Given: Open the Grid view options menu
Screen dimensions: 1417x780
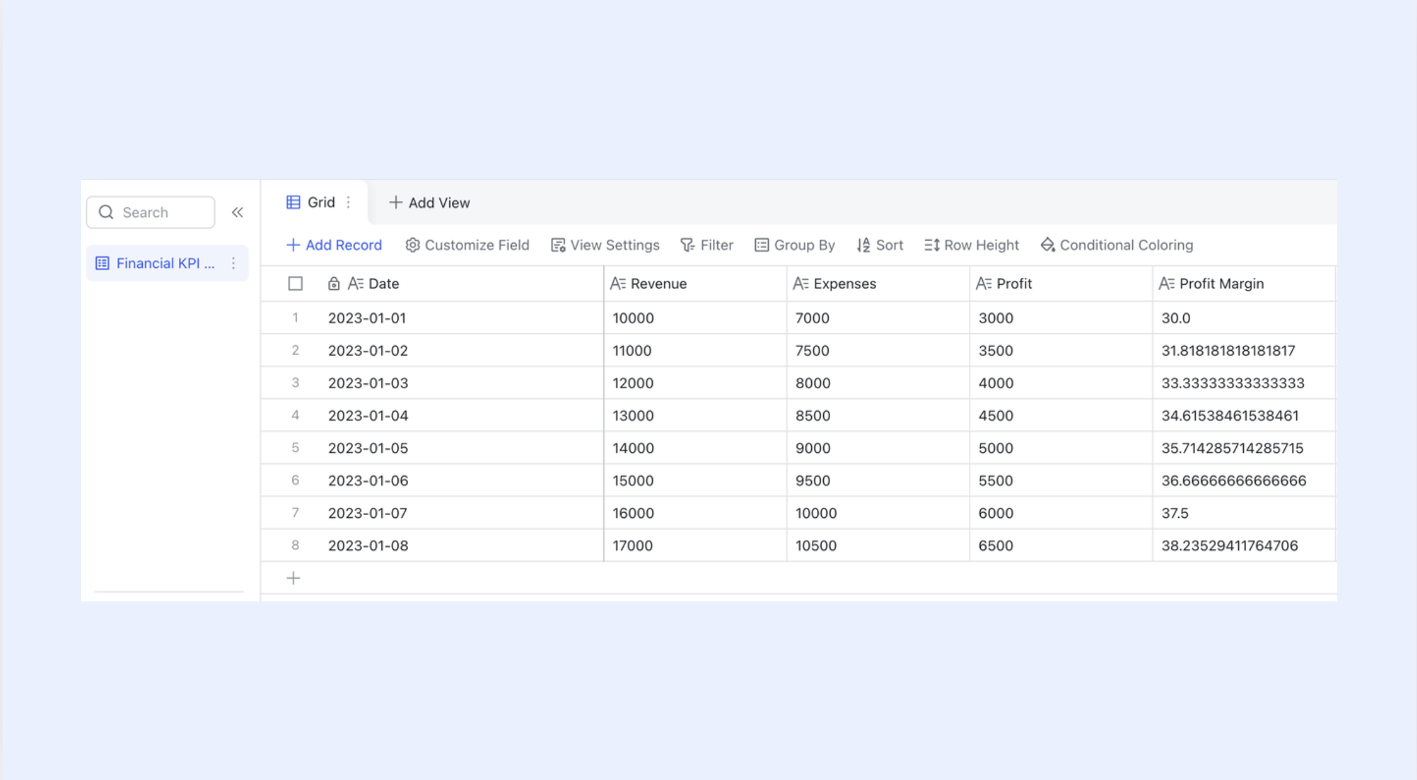Looking at the screenshot, I should [x=348, y=202].
